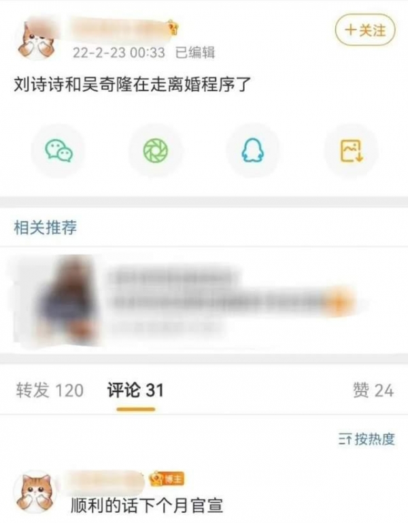Open the 相关推荐 section heading
The width and height of the screenshot is (408, 523).
tap(46, 227)
